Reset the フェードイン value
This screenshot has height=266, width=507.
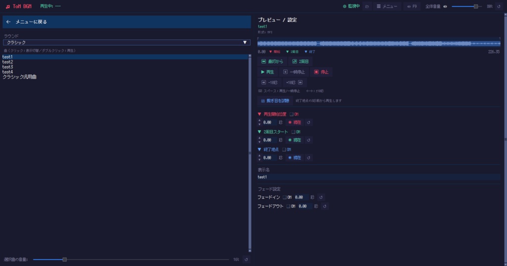pos(321,197)
